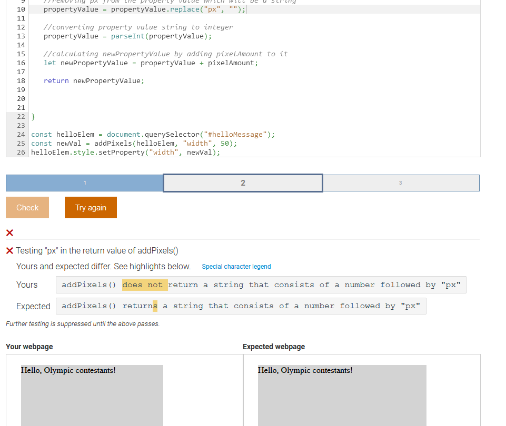Click the expected webpage preview box

coord(342,400)
